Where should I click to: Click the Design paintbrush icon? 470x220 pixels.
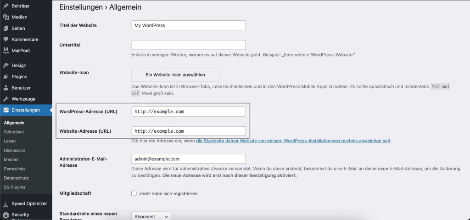(6, 65)
